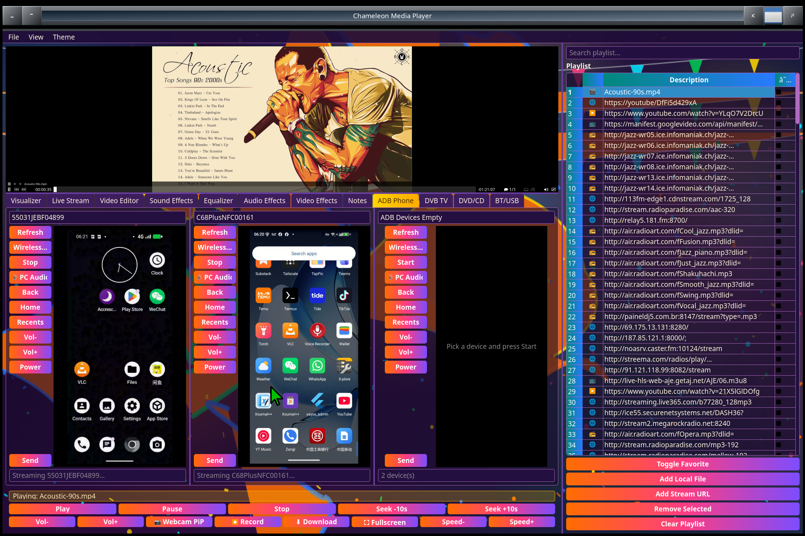Focus the Search playlist field
Screen dimensions: 805x536
point(683,53)
